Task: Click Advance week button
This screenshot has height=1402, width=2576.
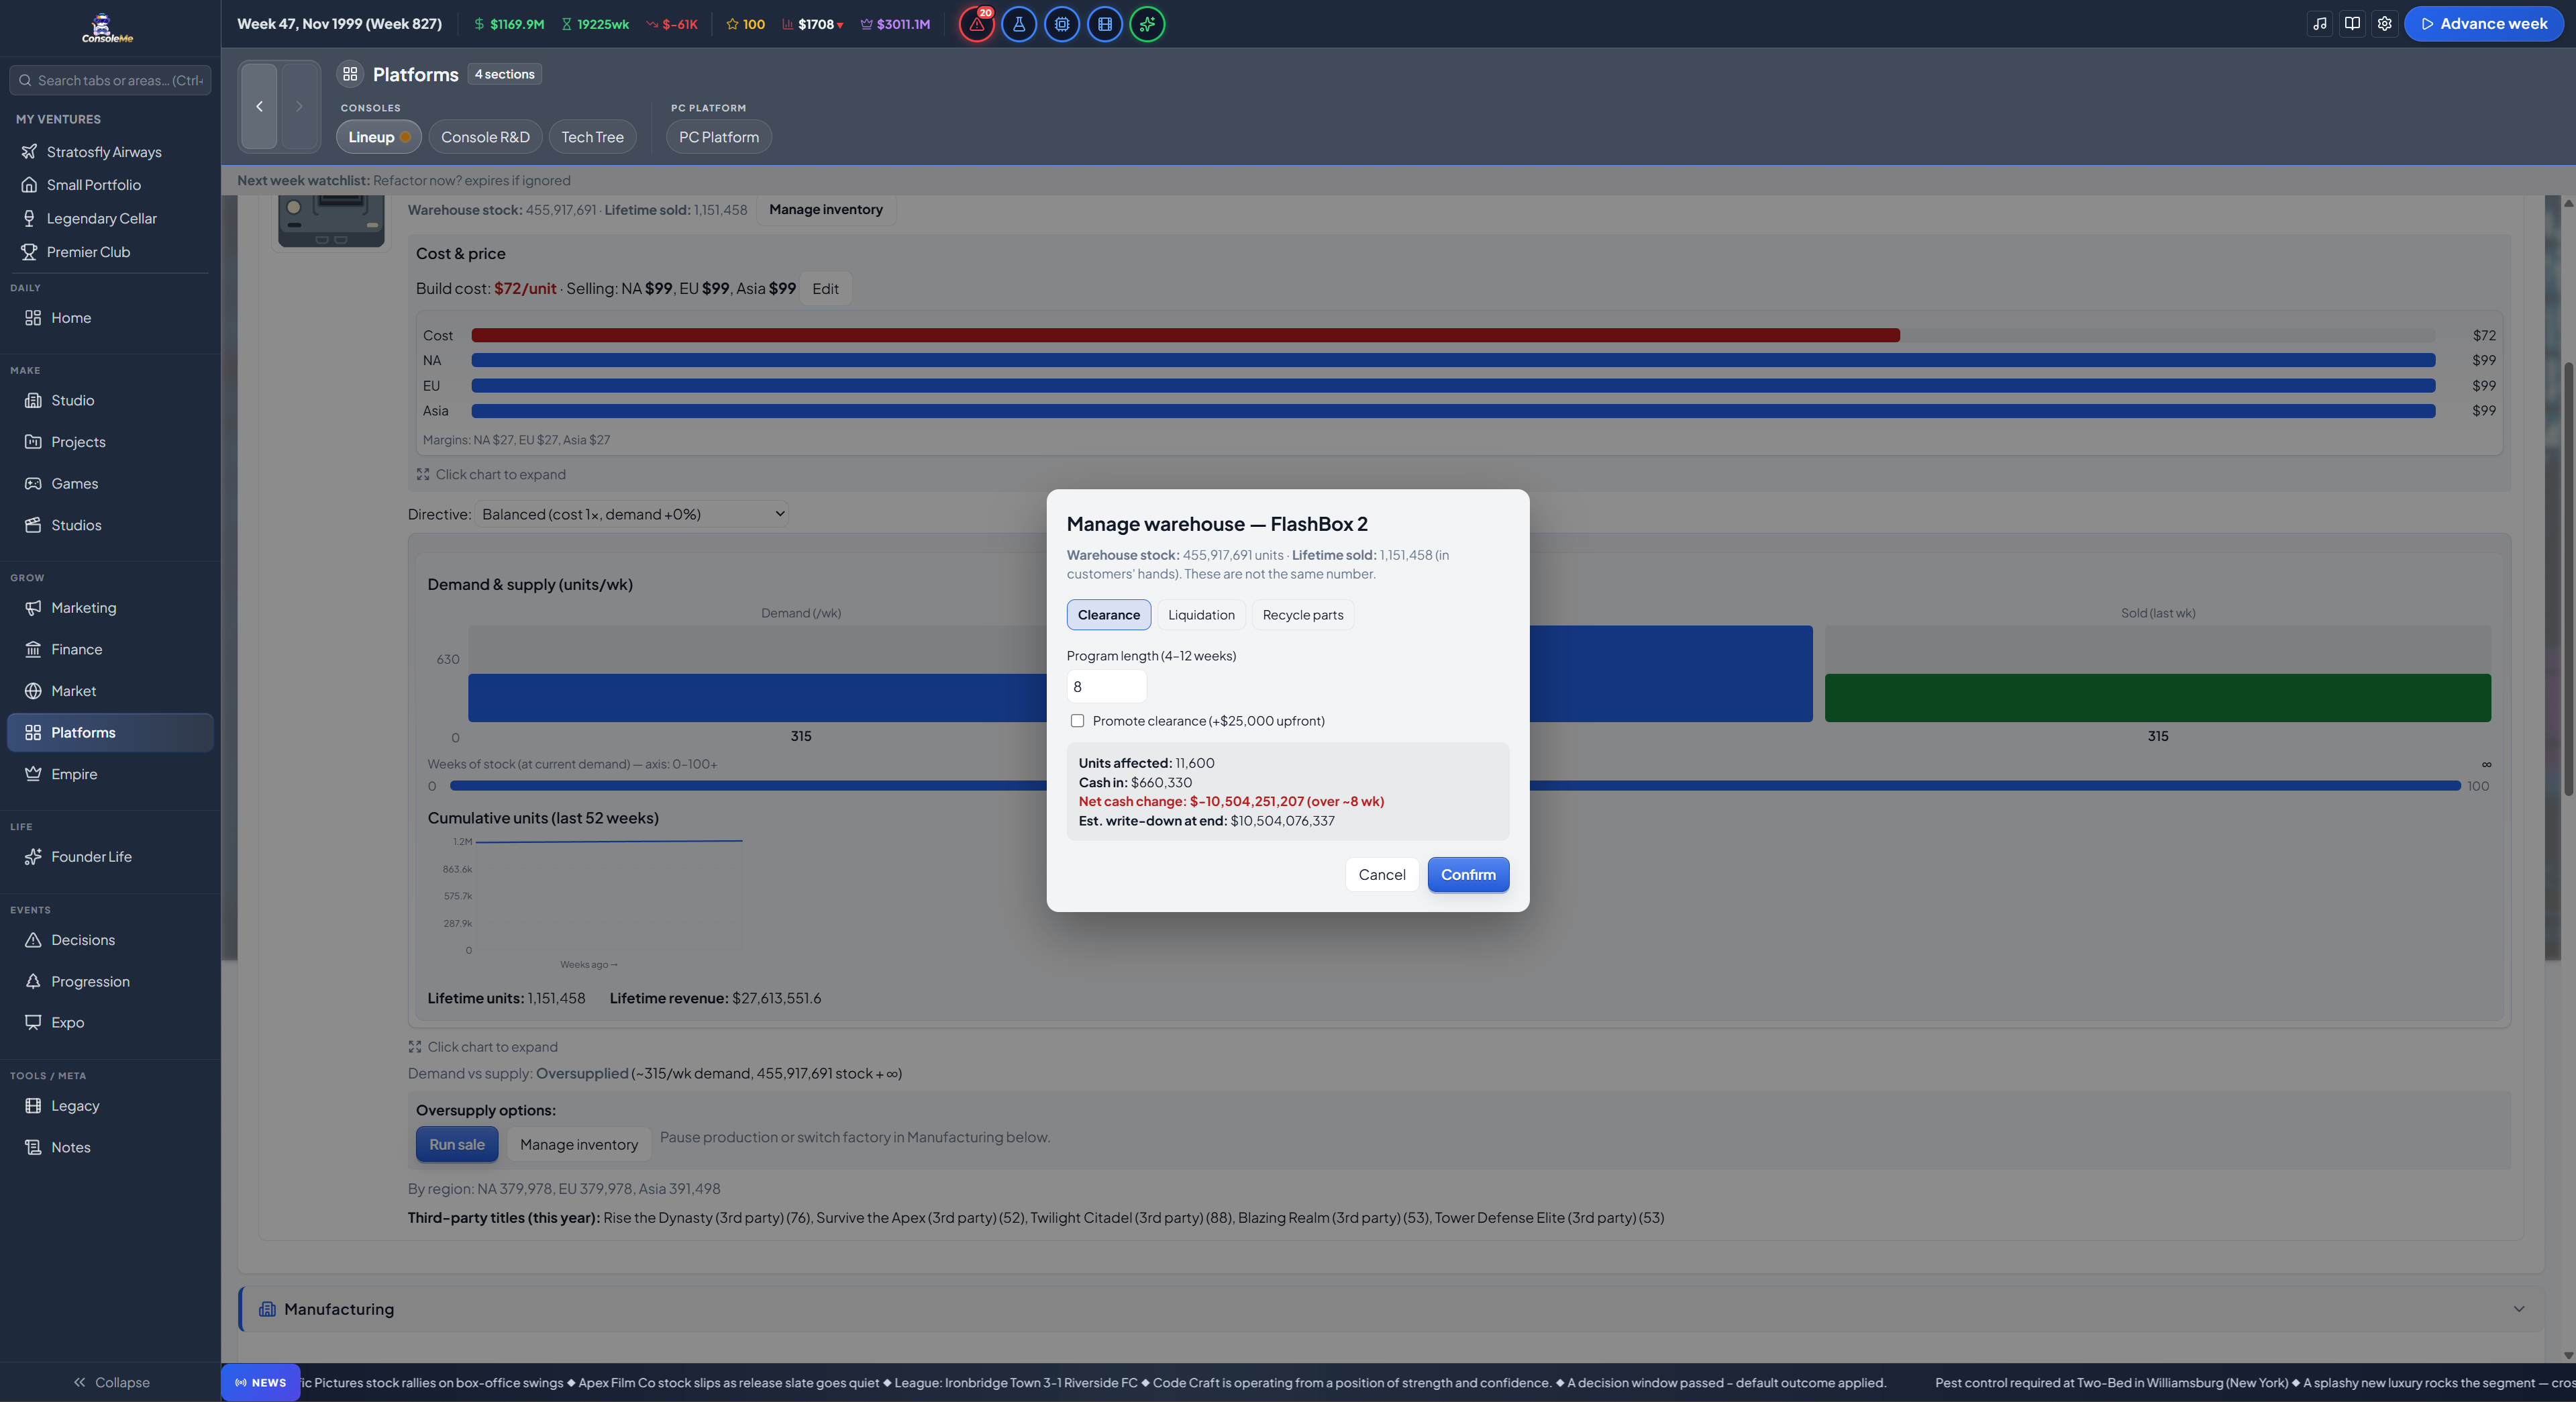Action: click(2484, 24)
